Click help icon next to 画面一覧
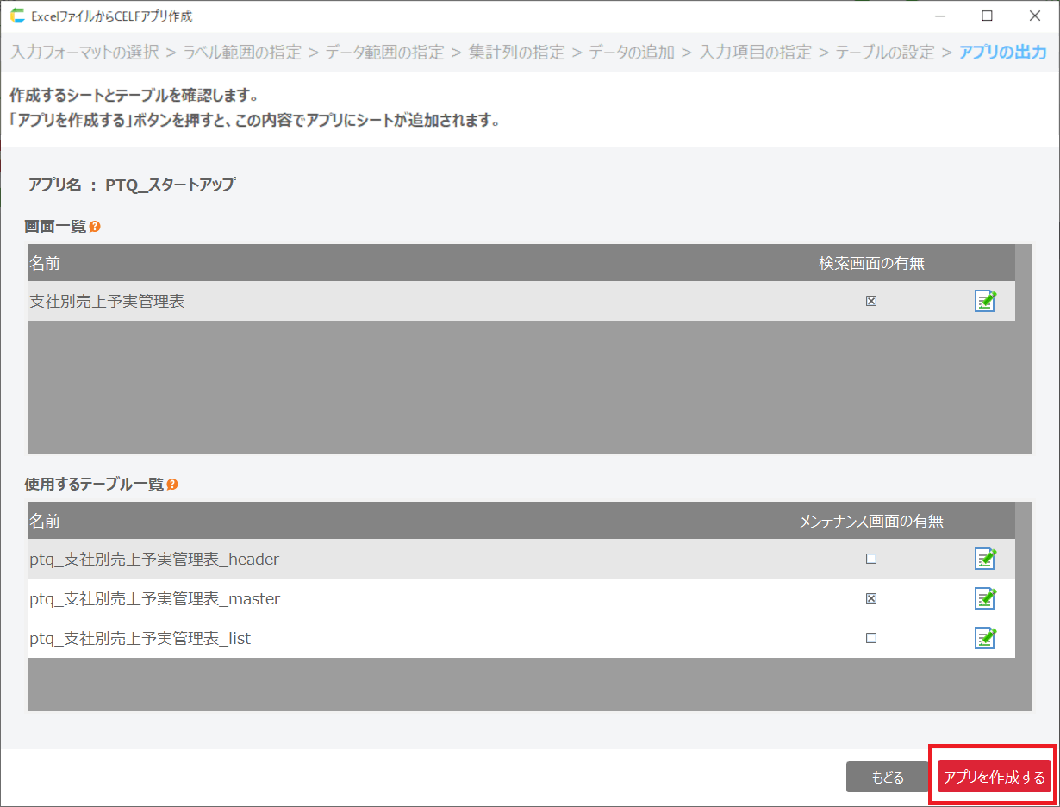This screenshot has height=807, width=1060. [95, 227]
